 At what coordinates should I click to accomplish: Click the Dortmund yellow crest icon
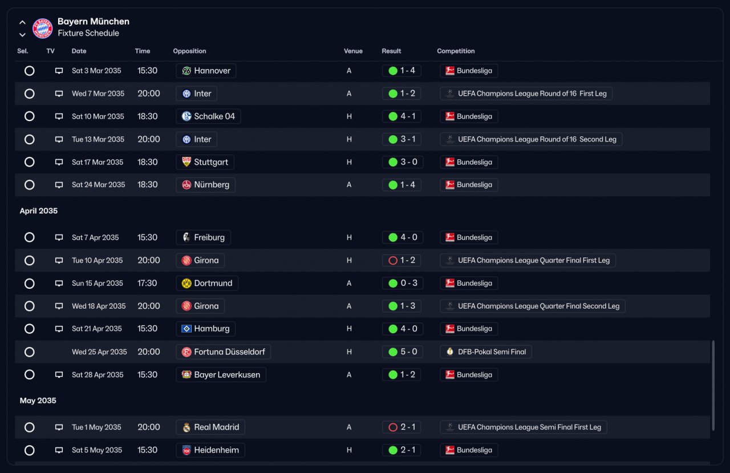coord(186,283)
